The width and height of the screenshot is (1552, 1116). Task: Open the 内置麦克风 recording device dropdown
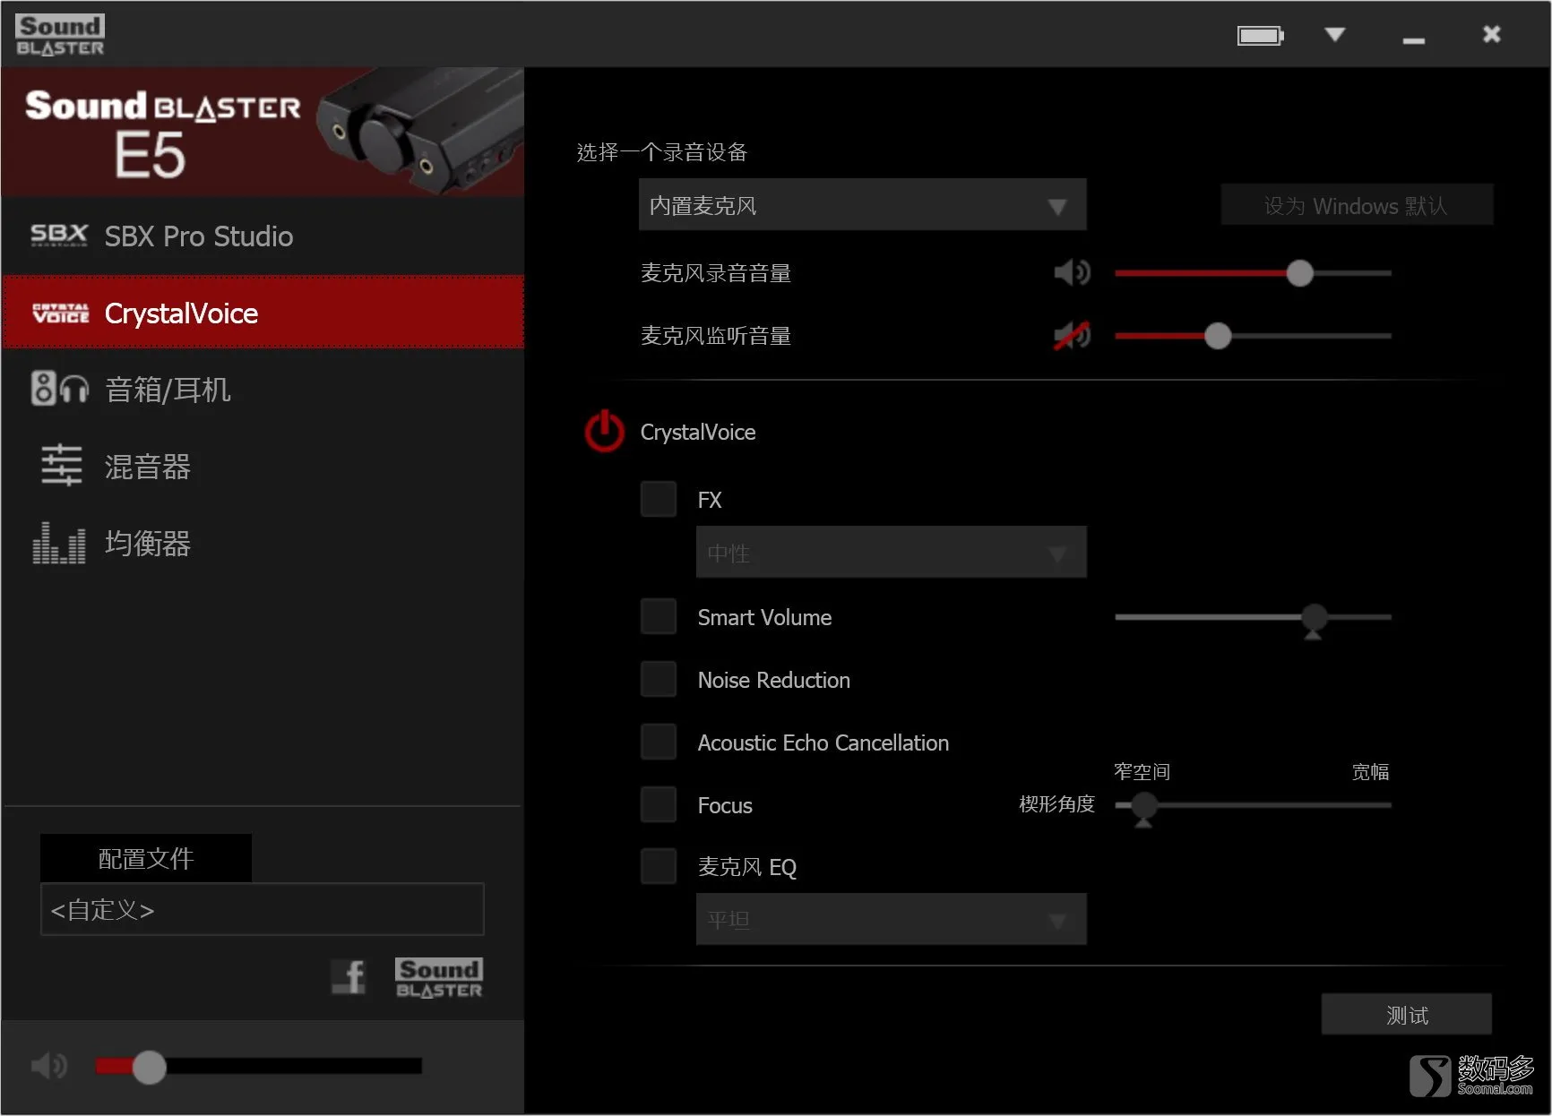coord(862,205)
